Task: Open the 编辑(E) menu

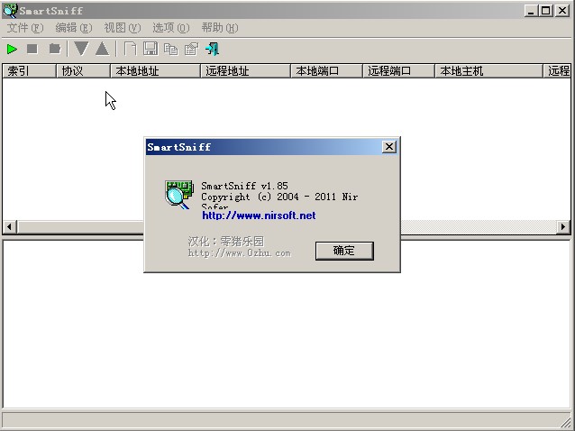Action: click(x=74, y=28)
